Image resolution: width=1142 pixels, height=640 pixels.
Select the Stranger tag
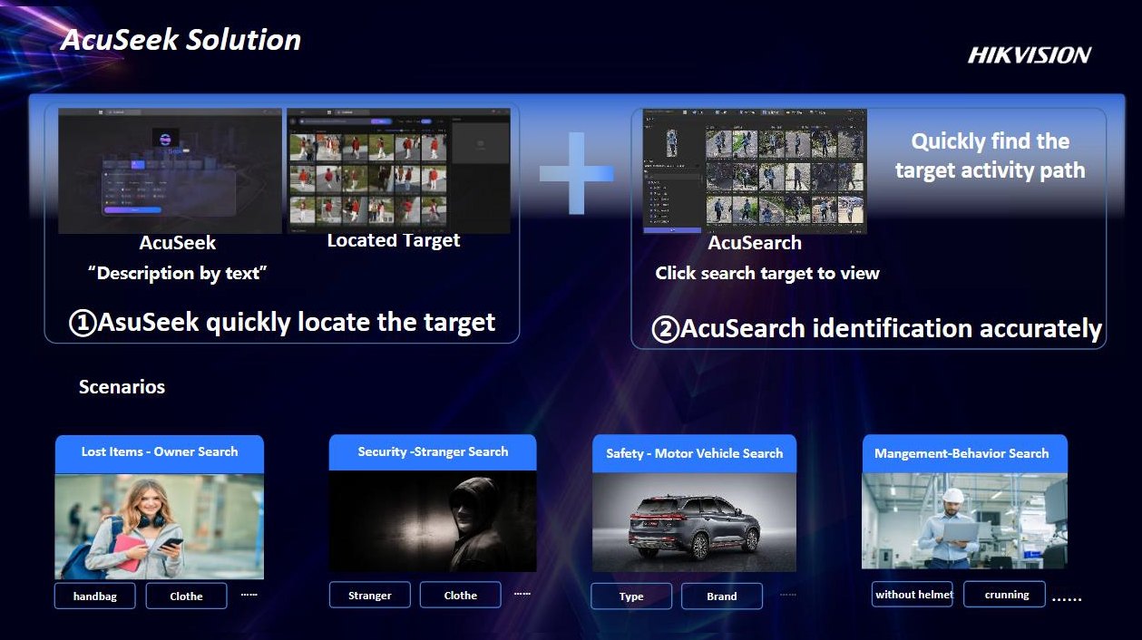(369, 595)
